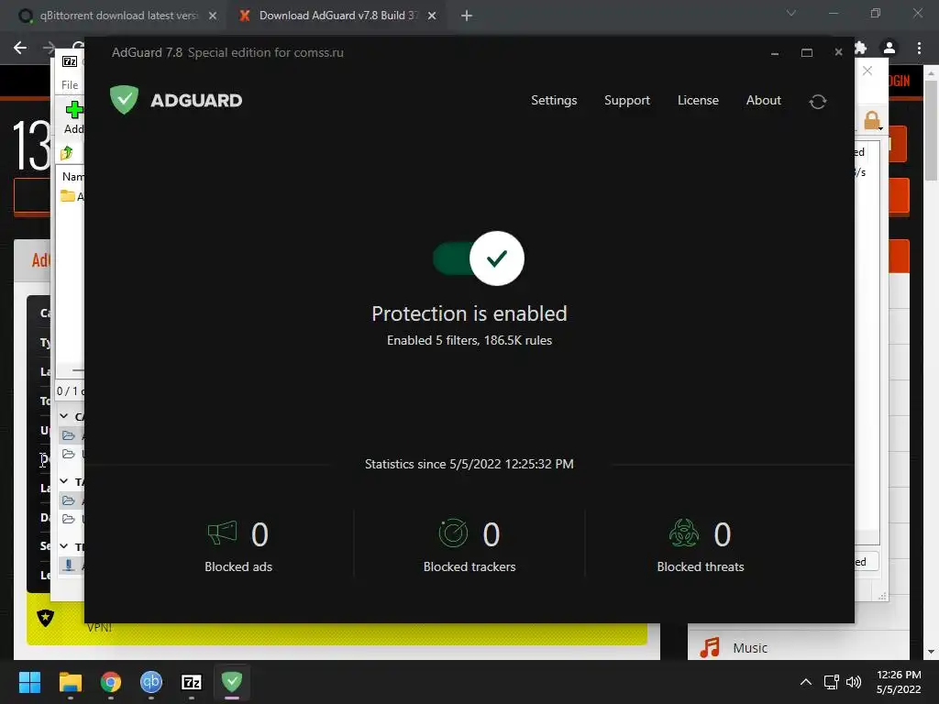Switch to Download AdGuard v7.8 browser tab

[338, 16]
